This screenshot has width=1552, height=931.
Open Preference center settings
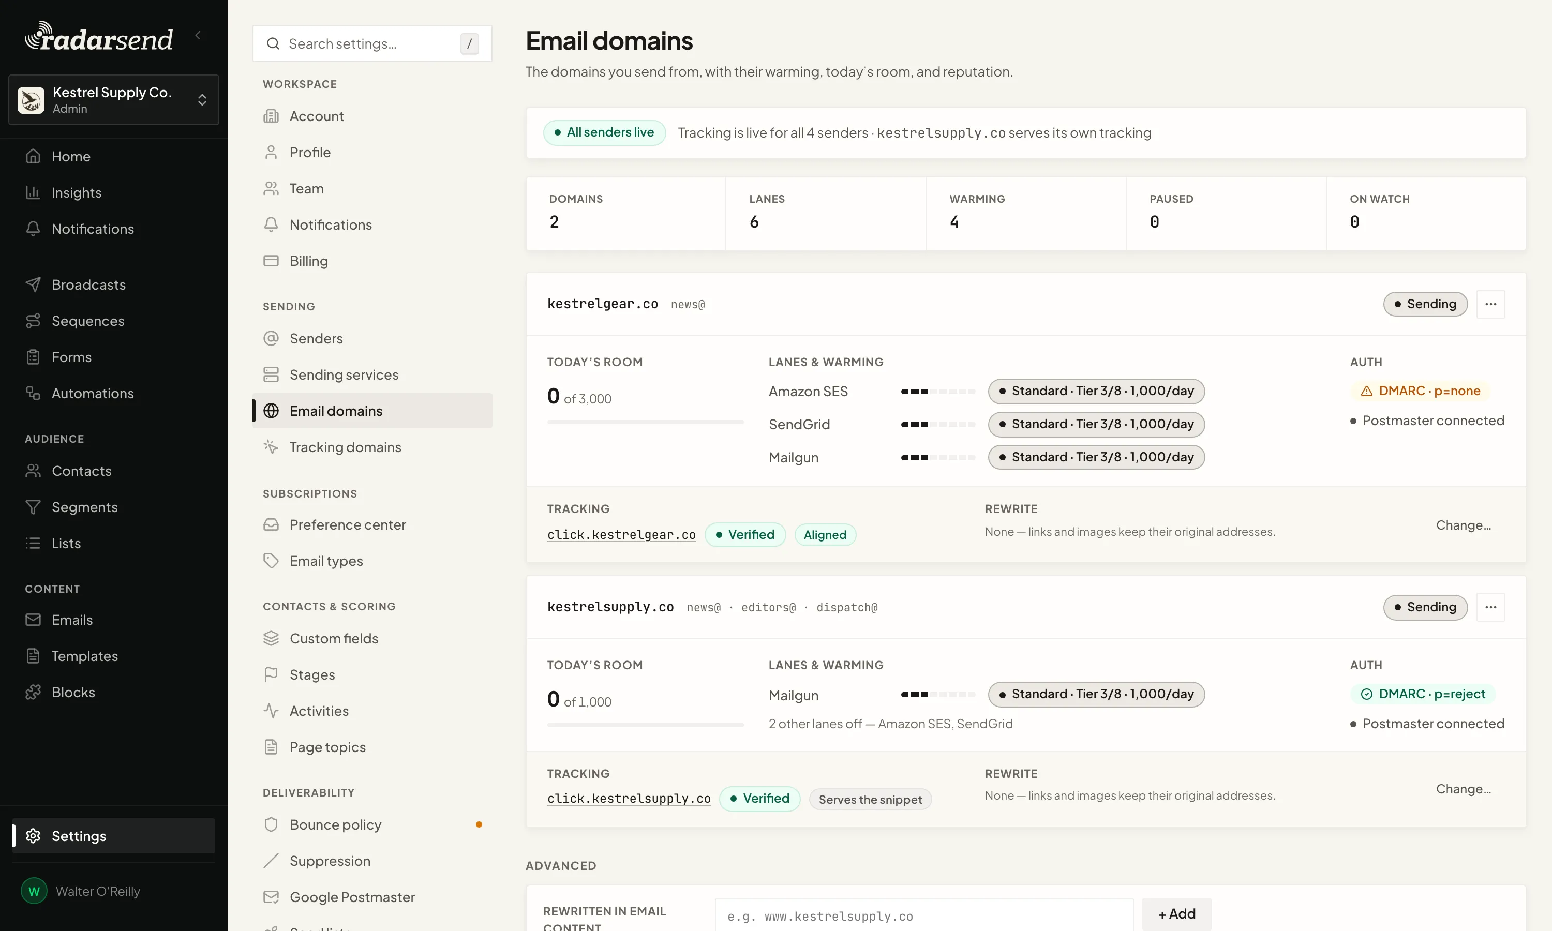pos(372,524)
